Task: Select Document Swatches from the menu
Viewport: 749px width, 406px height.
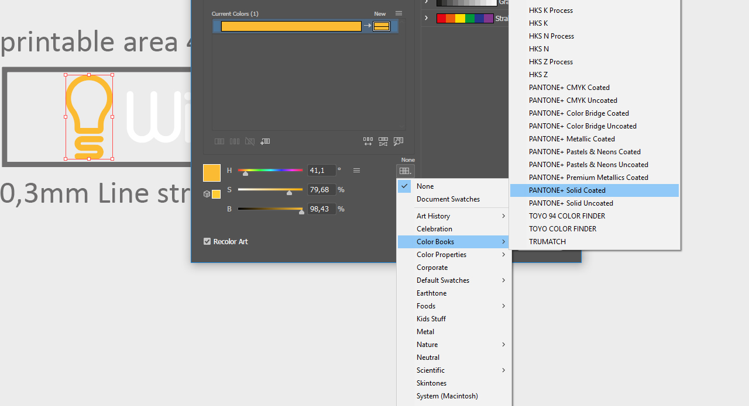Action: point(448,199)
